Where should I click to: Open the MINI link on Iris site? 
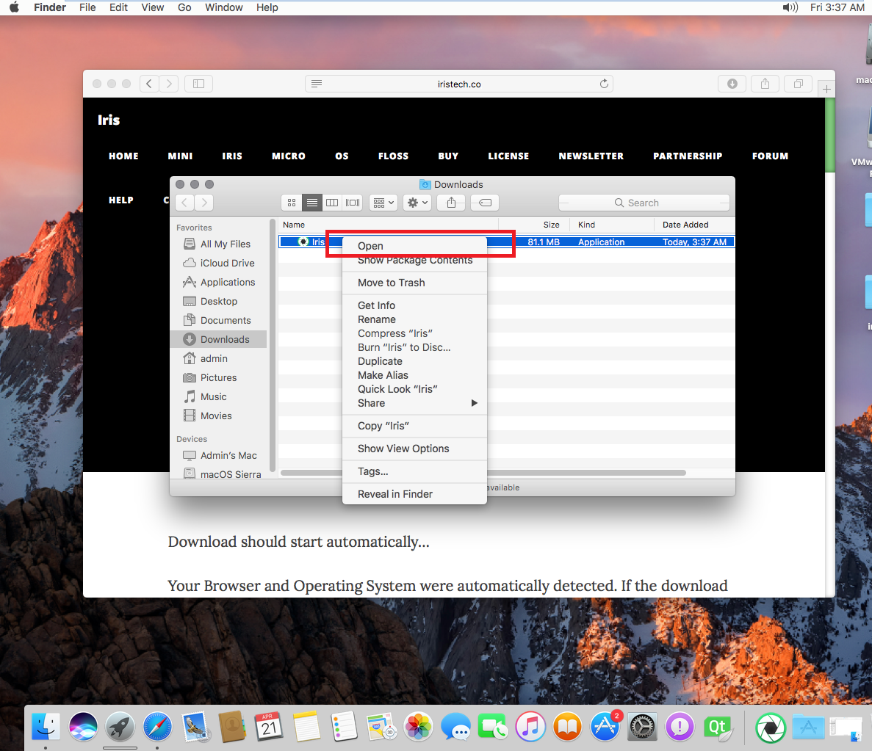click(x=180, y=156)
